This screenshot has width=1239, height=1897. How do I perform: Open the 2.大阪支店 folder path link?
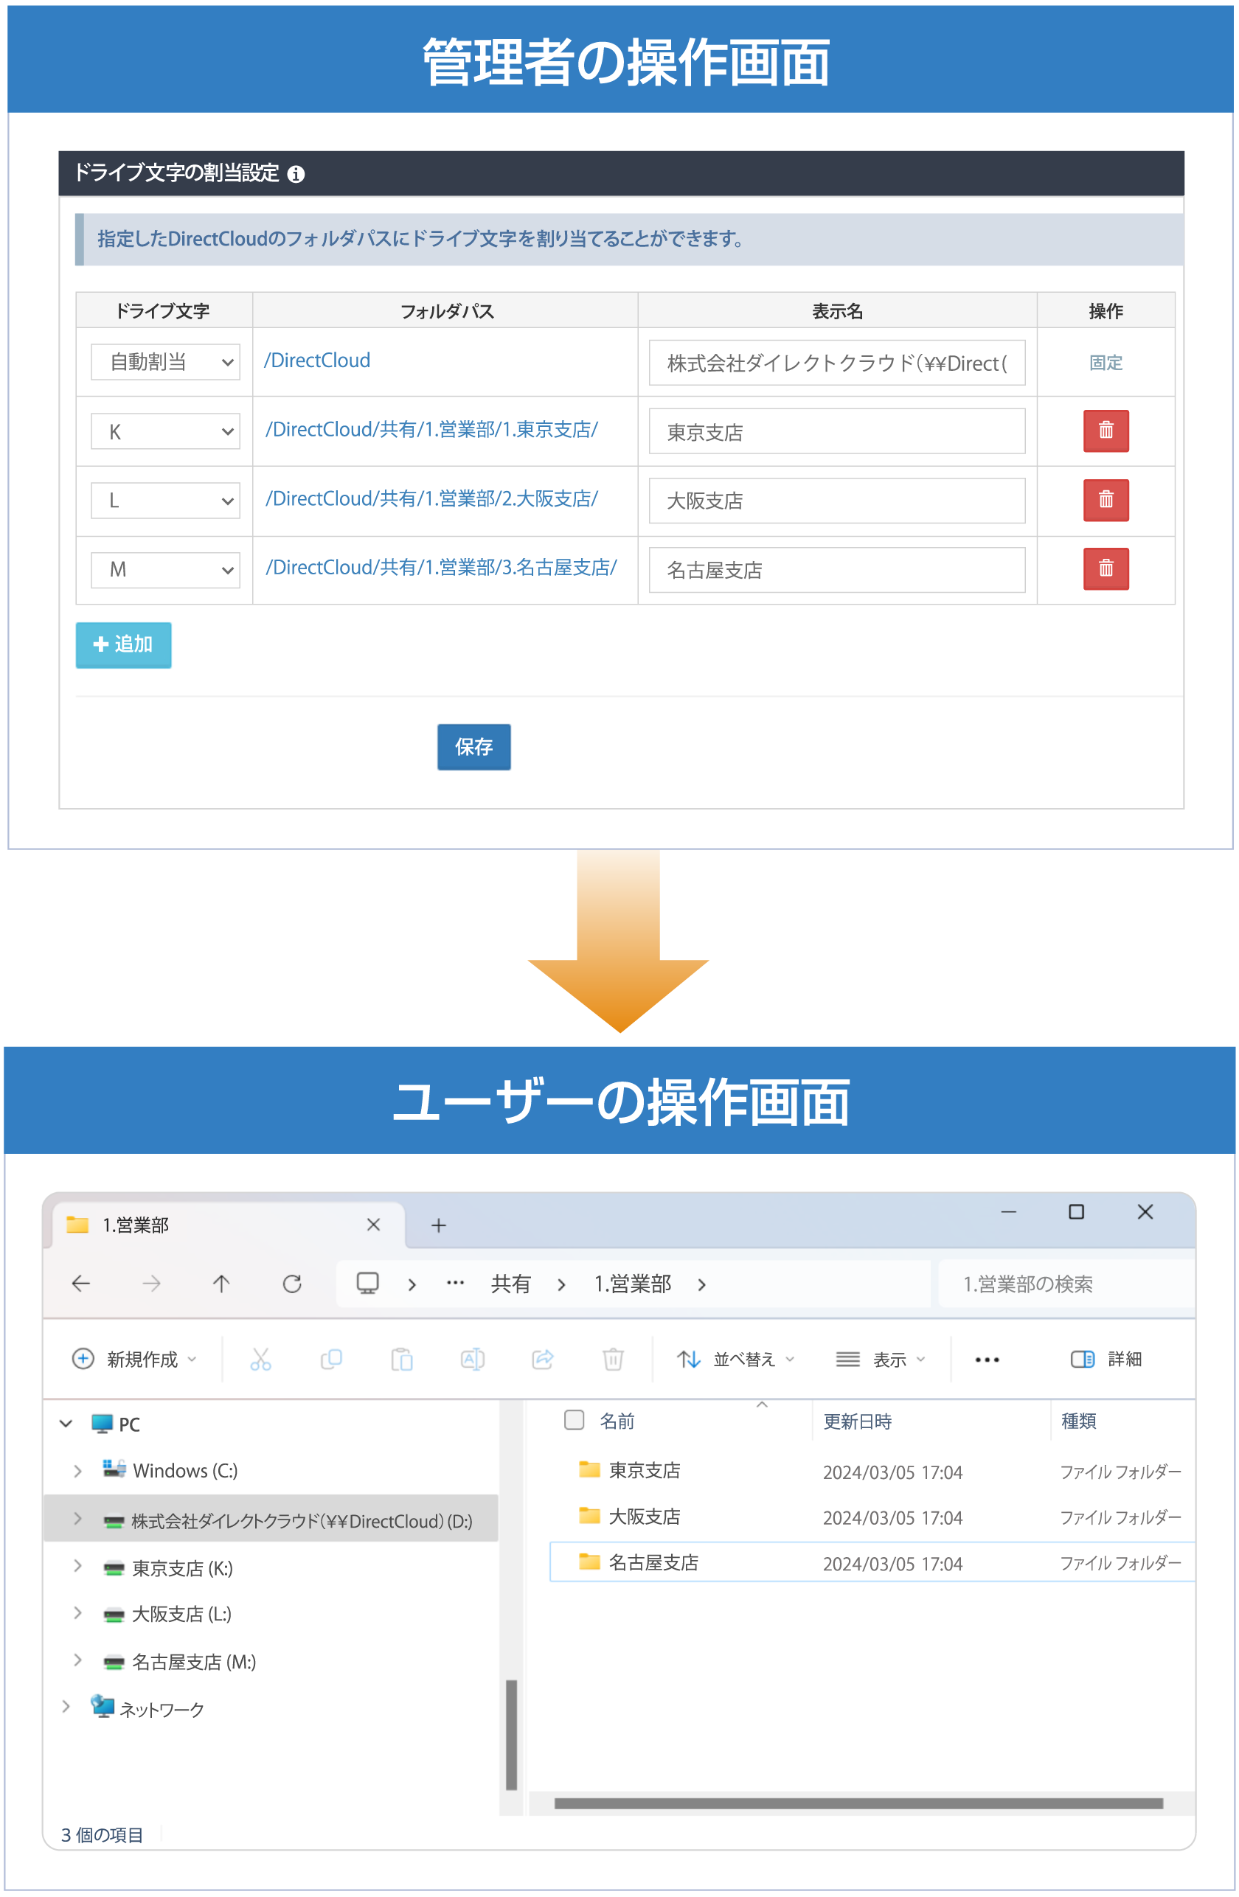click(431, 498)
